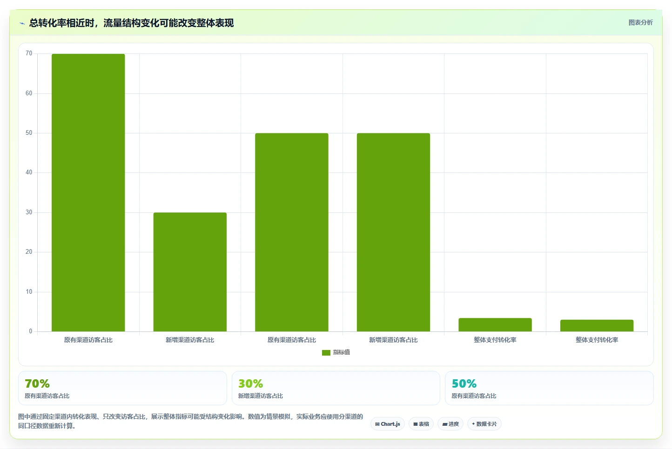Toggle the 指标值 legend color swatch
The width and height of the screenshot is (672, 449).
click(x=326, y=353)
